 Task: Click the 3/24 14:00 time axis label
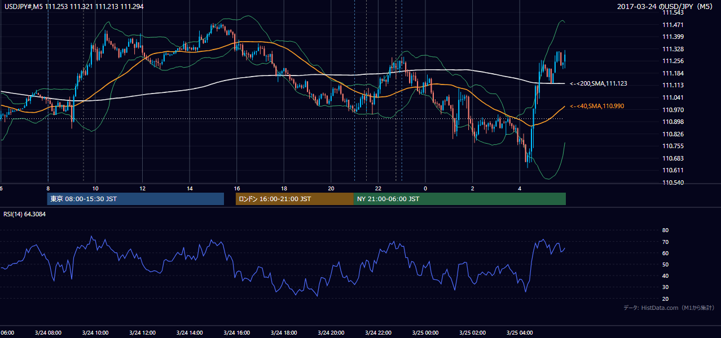(x=190, y=332)
